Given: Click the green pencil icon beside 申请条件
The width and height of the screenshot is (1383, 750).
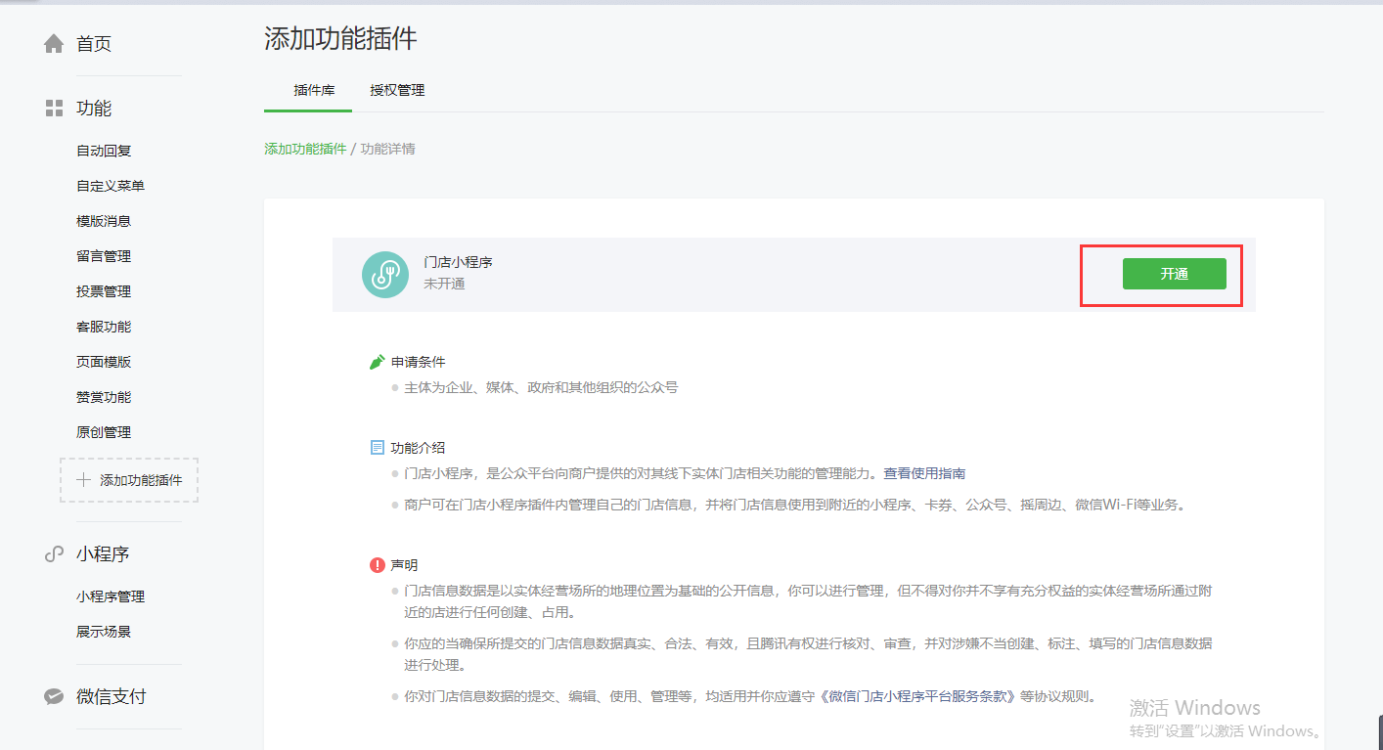Looking at the screenshot, I should (x=377, y=362).
